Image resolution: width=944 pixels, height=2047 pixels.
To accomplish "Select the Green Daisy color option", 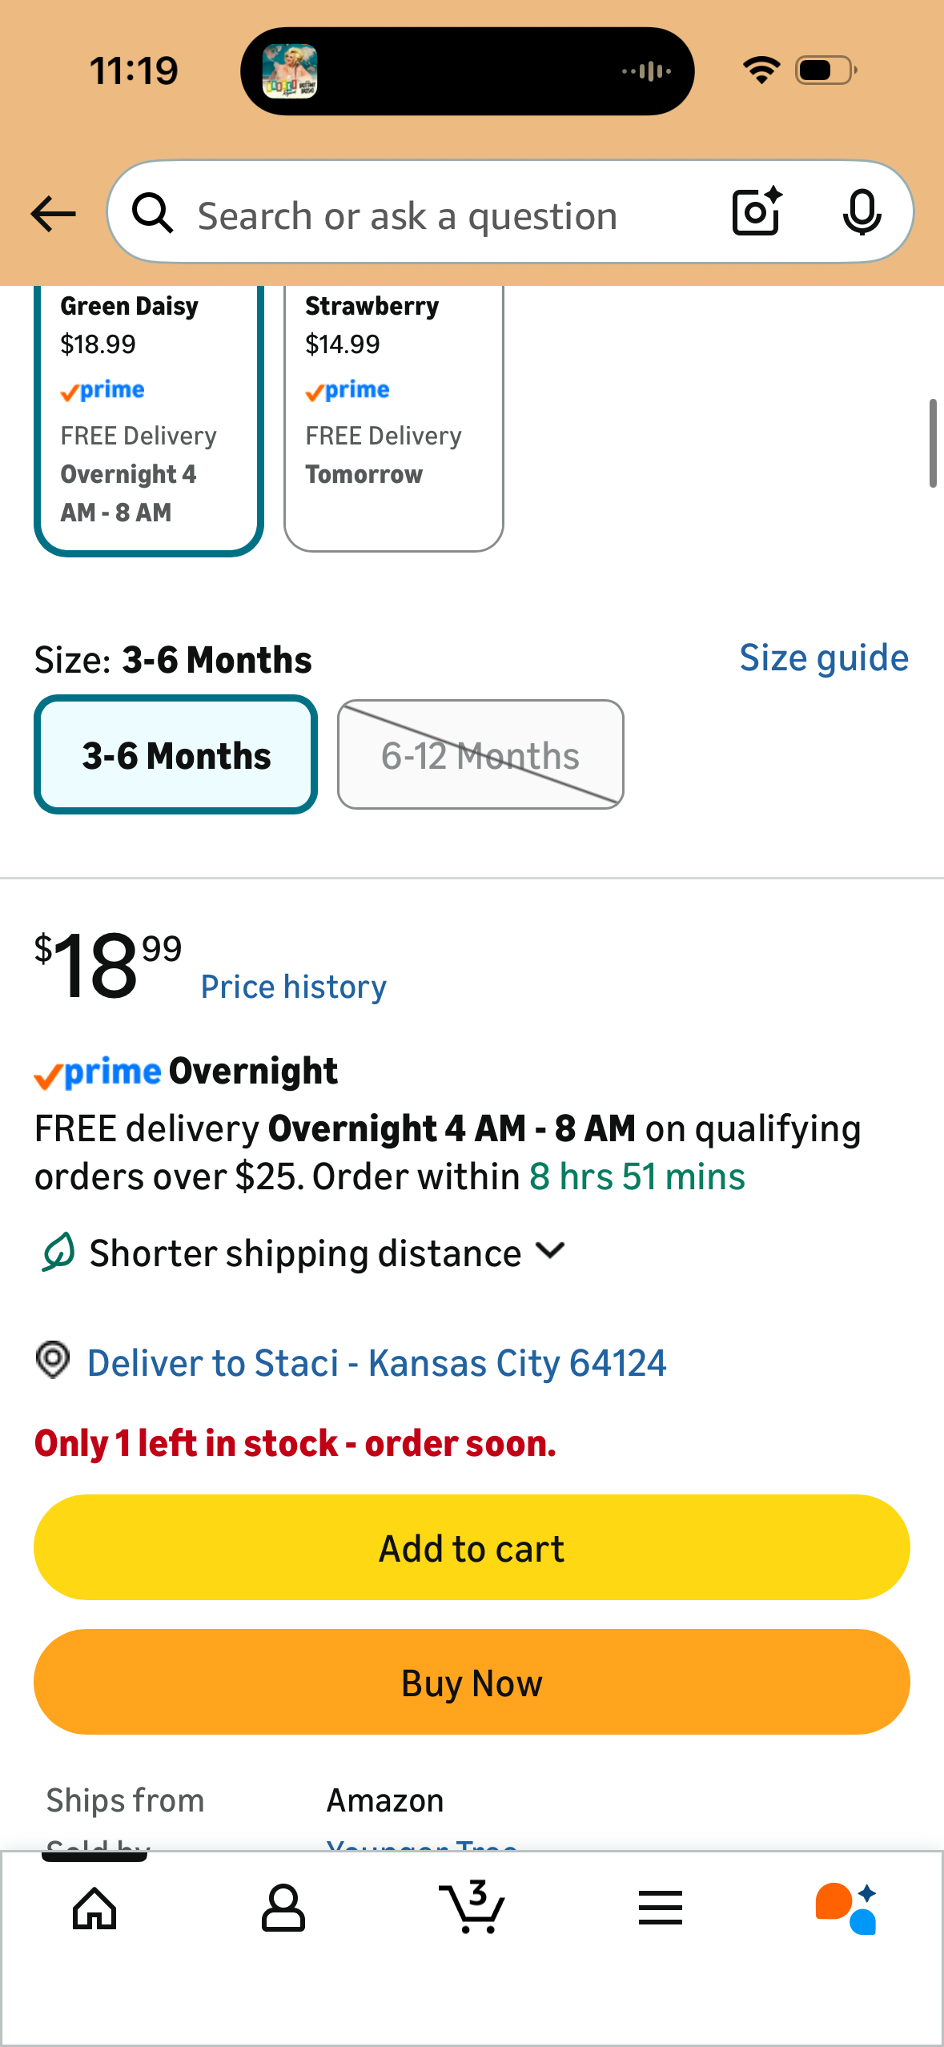I will (149, 416).
